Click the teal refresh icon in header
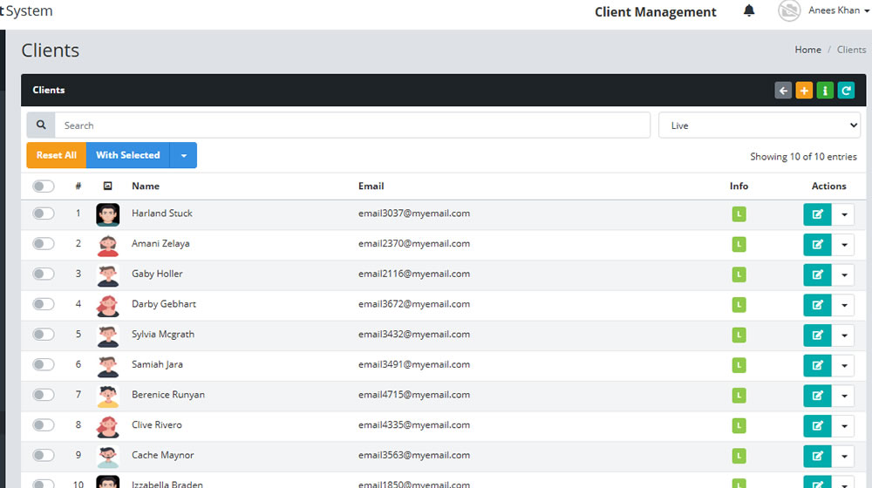Screen dimensions: 872x488 pos(847,91)
